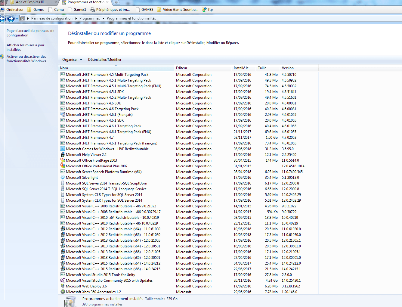Click Panneau de configuration in breadcrumb
402x307 pixels.
click(x=52, y=18)
